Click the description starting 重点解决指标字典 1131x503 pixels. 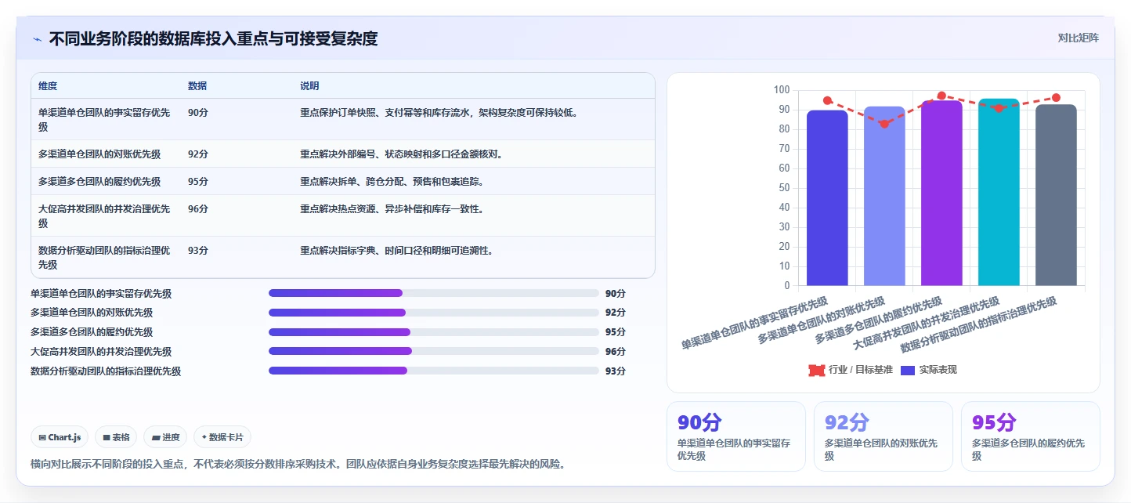[396, 250]
